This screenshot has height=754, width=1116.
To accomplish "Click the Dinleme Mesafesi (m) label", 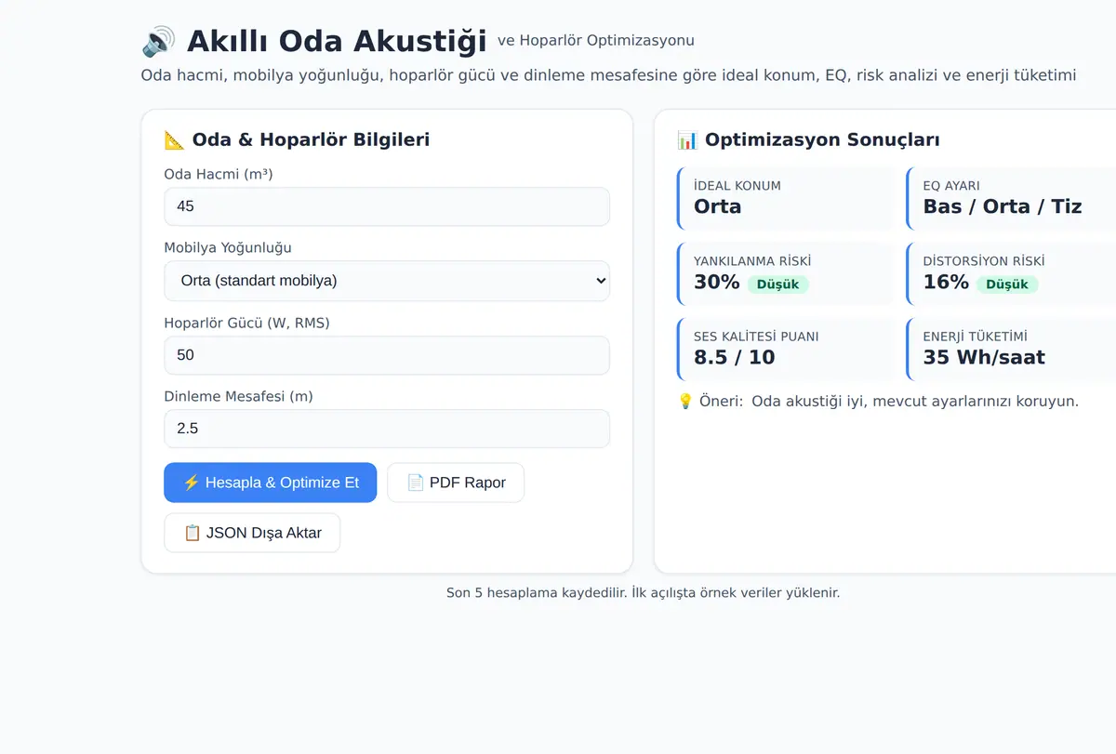I will pos(239,396).
